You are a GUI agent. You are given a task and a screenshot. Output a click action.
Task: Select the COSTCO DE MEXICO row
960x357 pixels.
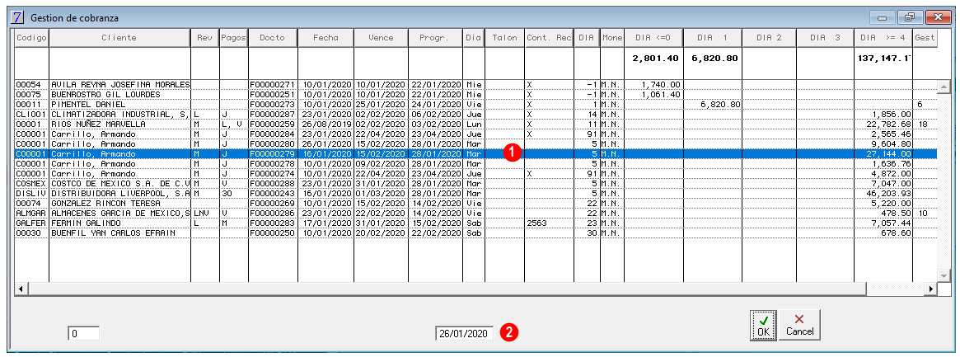pyautogui.click(x=475, y=183)
